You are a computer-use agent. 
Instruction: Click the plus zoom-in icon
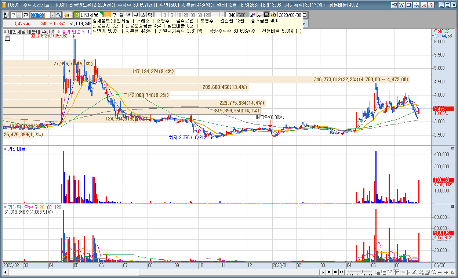point(446,272)
